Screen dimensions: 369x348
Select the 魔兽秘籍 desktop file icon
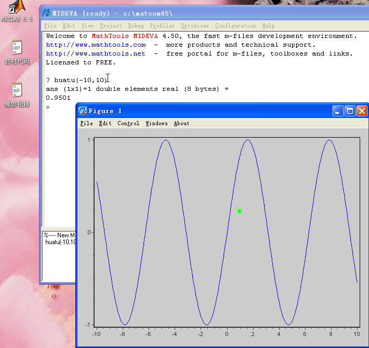pos(17,95)
